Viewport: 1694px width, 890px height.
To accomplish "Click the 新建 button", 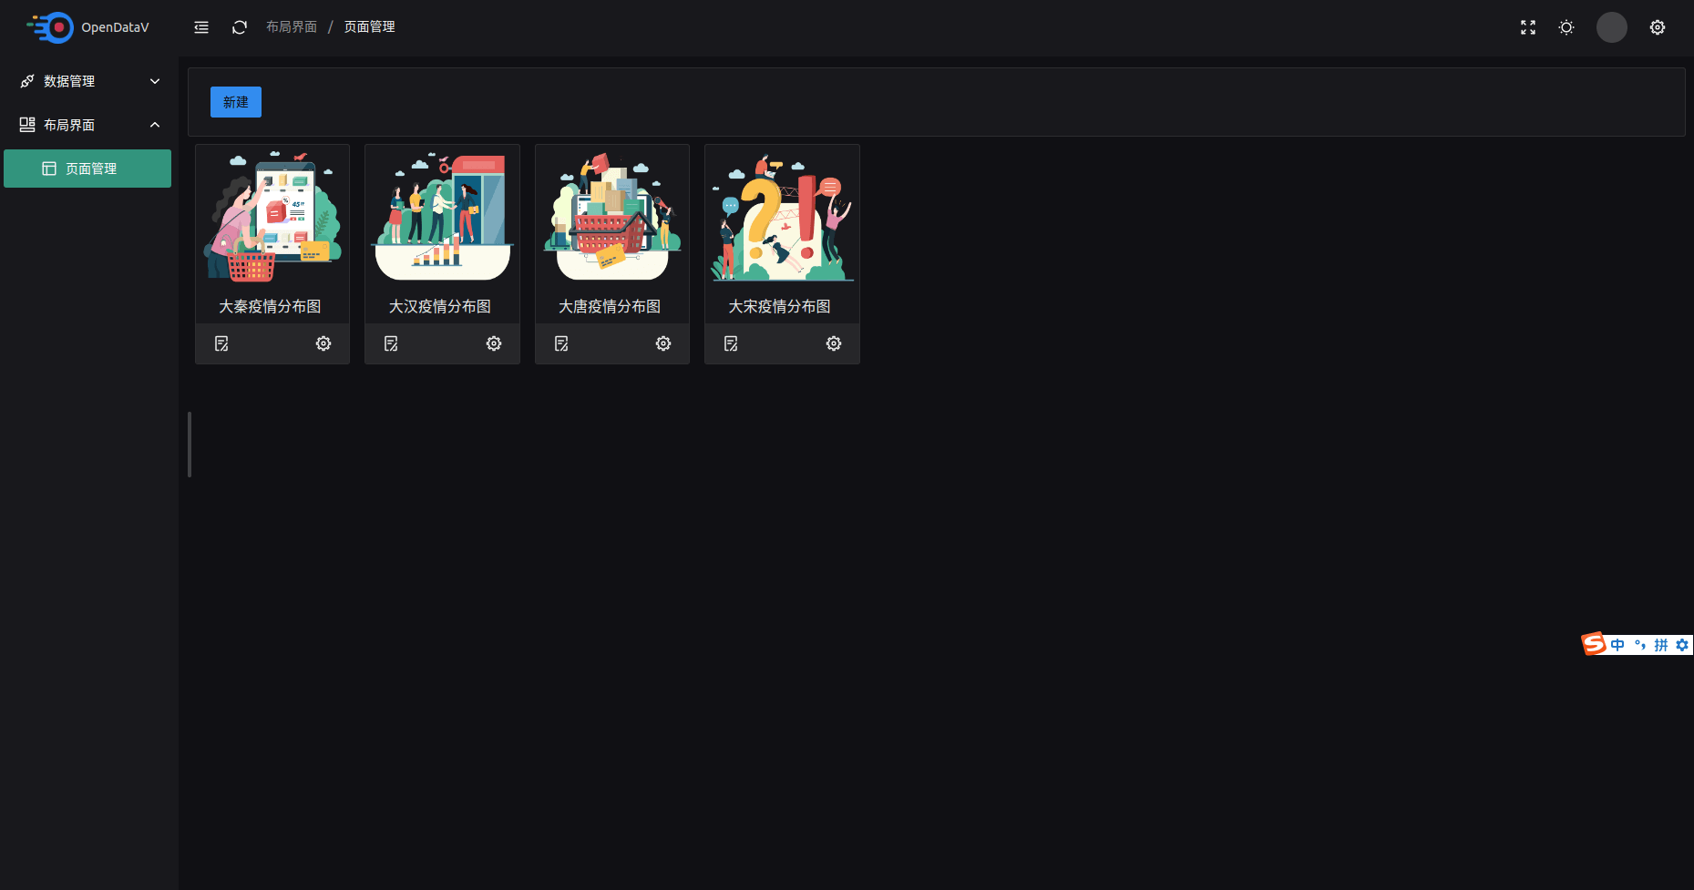I will pyautogui.click(x=236, y=102).
